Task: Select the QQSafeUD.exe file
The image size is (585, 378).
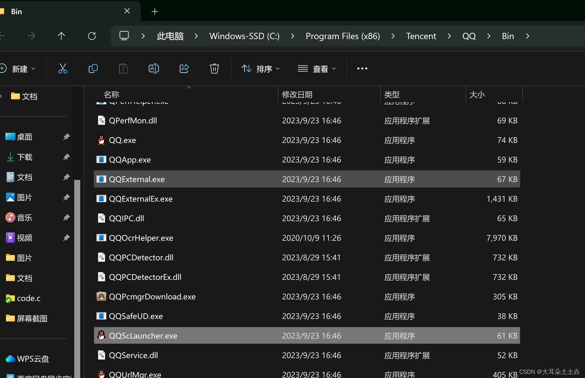Action: (x=307, y=316)
